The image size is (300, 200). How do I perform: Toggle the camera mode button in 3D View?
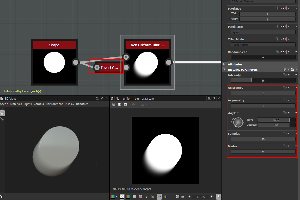click(2, 113)
